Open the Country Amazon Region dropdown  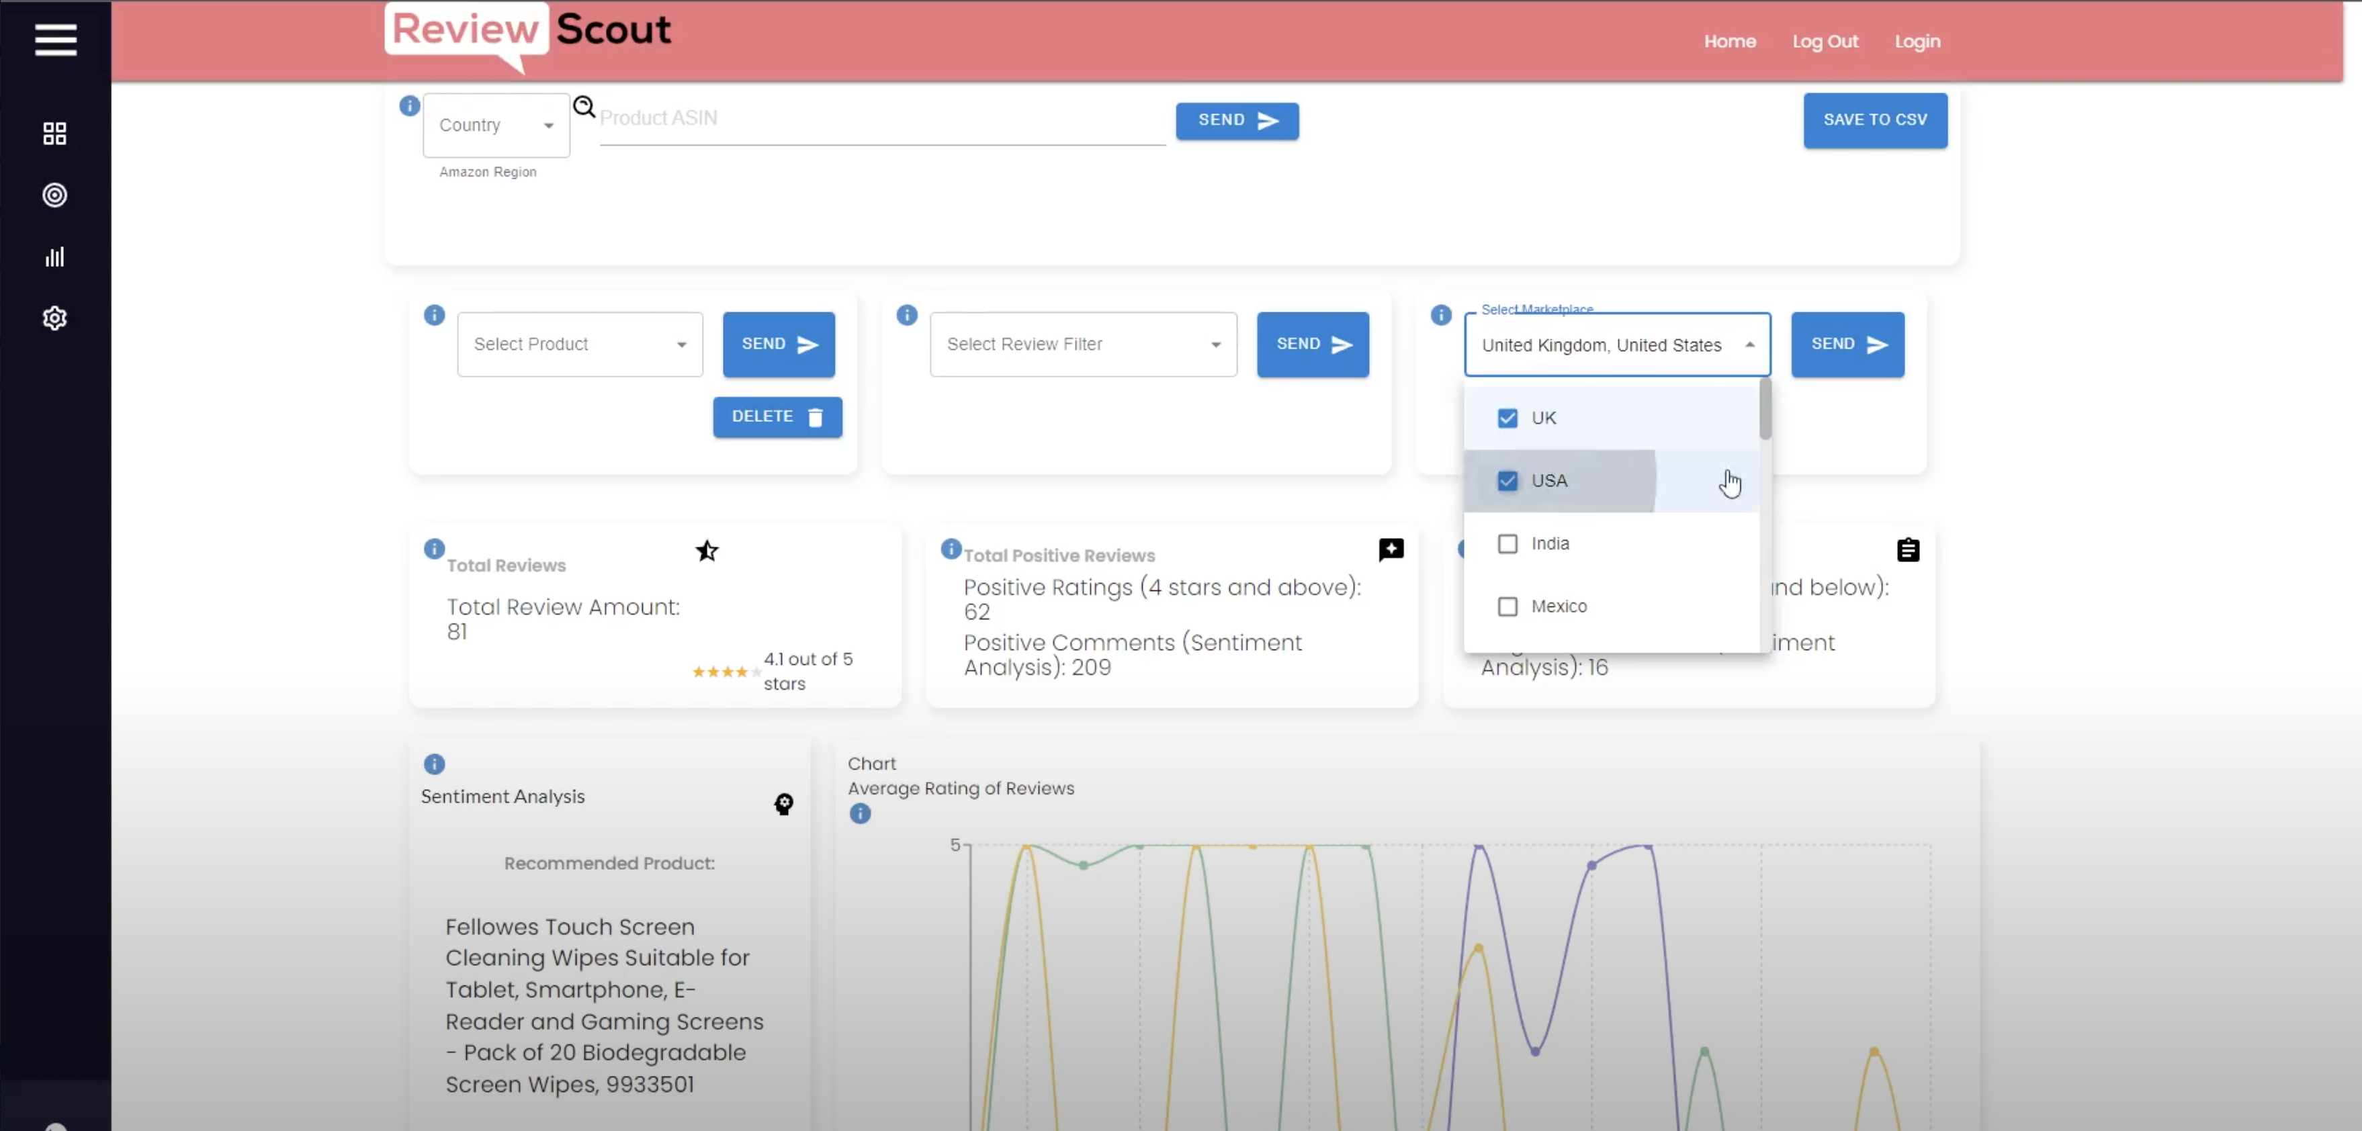(496, 126)
